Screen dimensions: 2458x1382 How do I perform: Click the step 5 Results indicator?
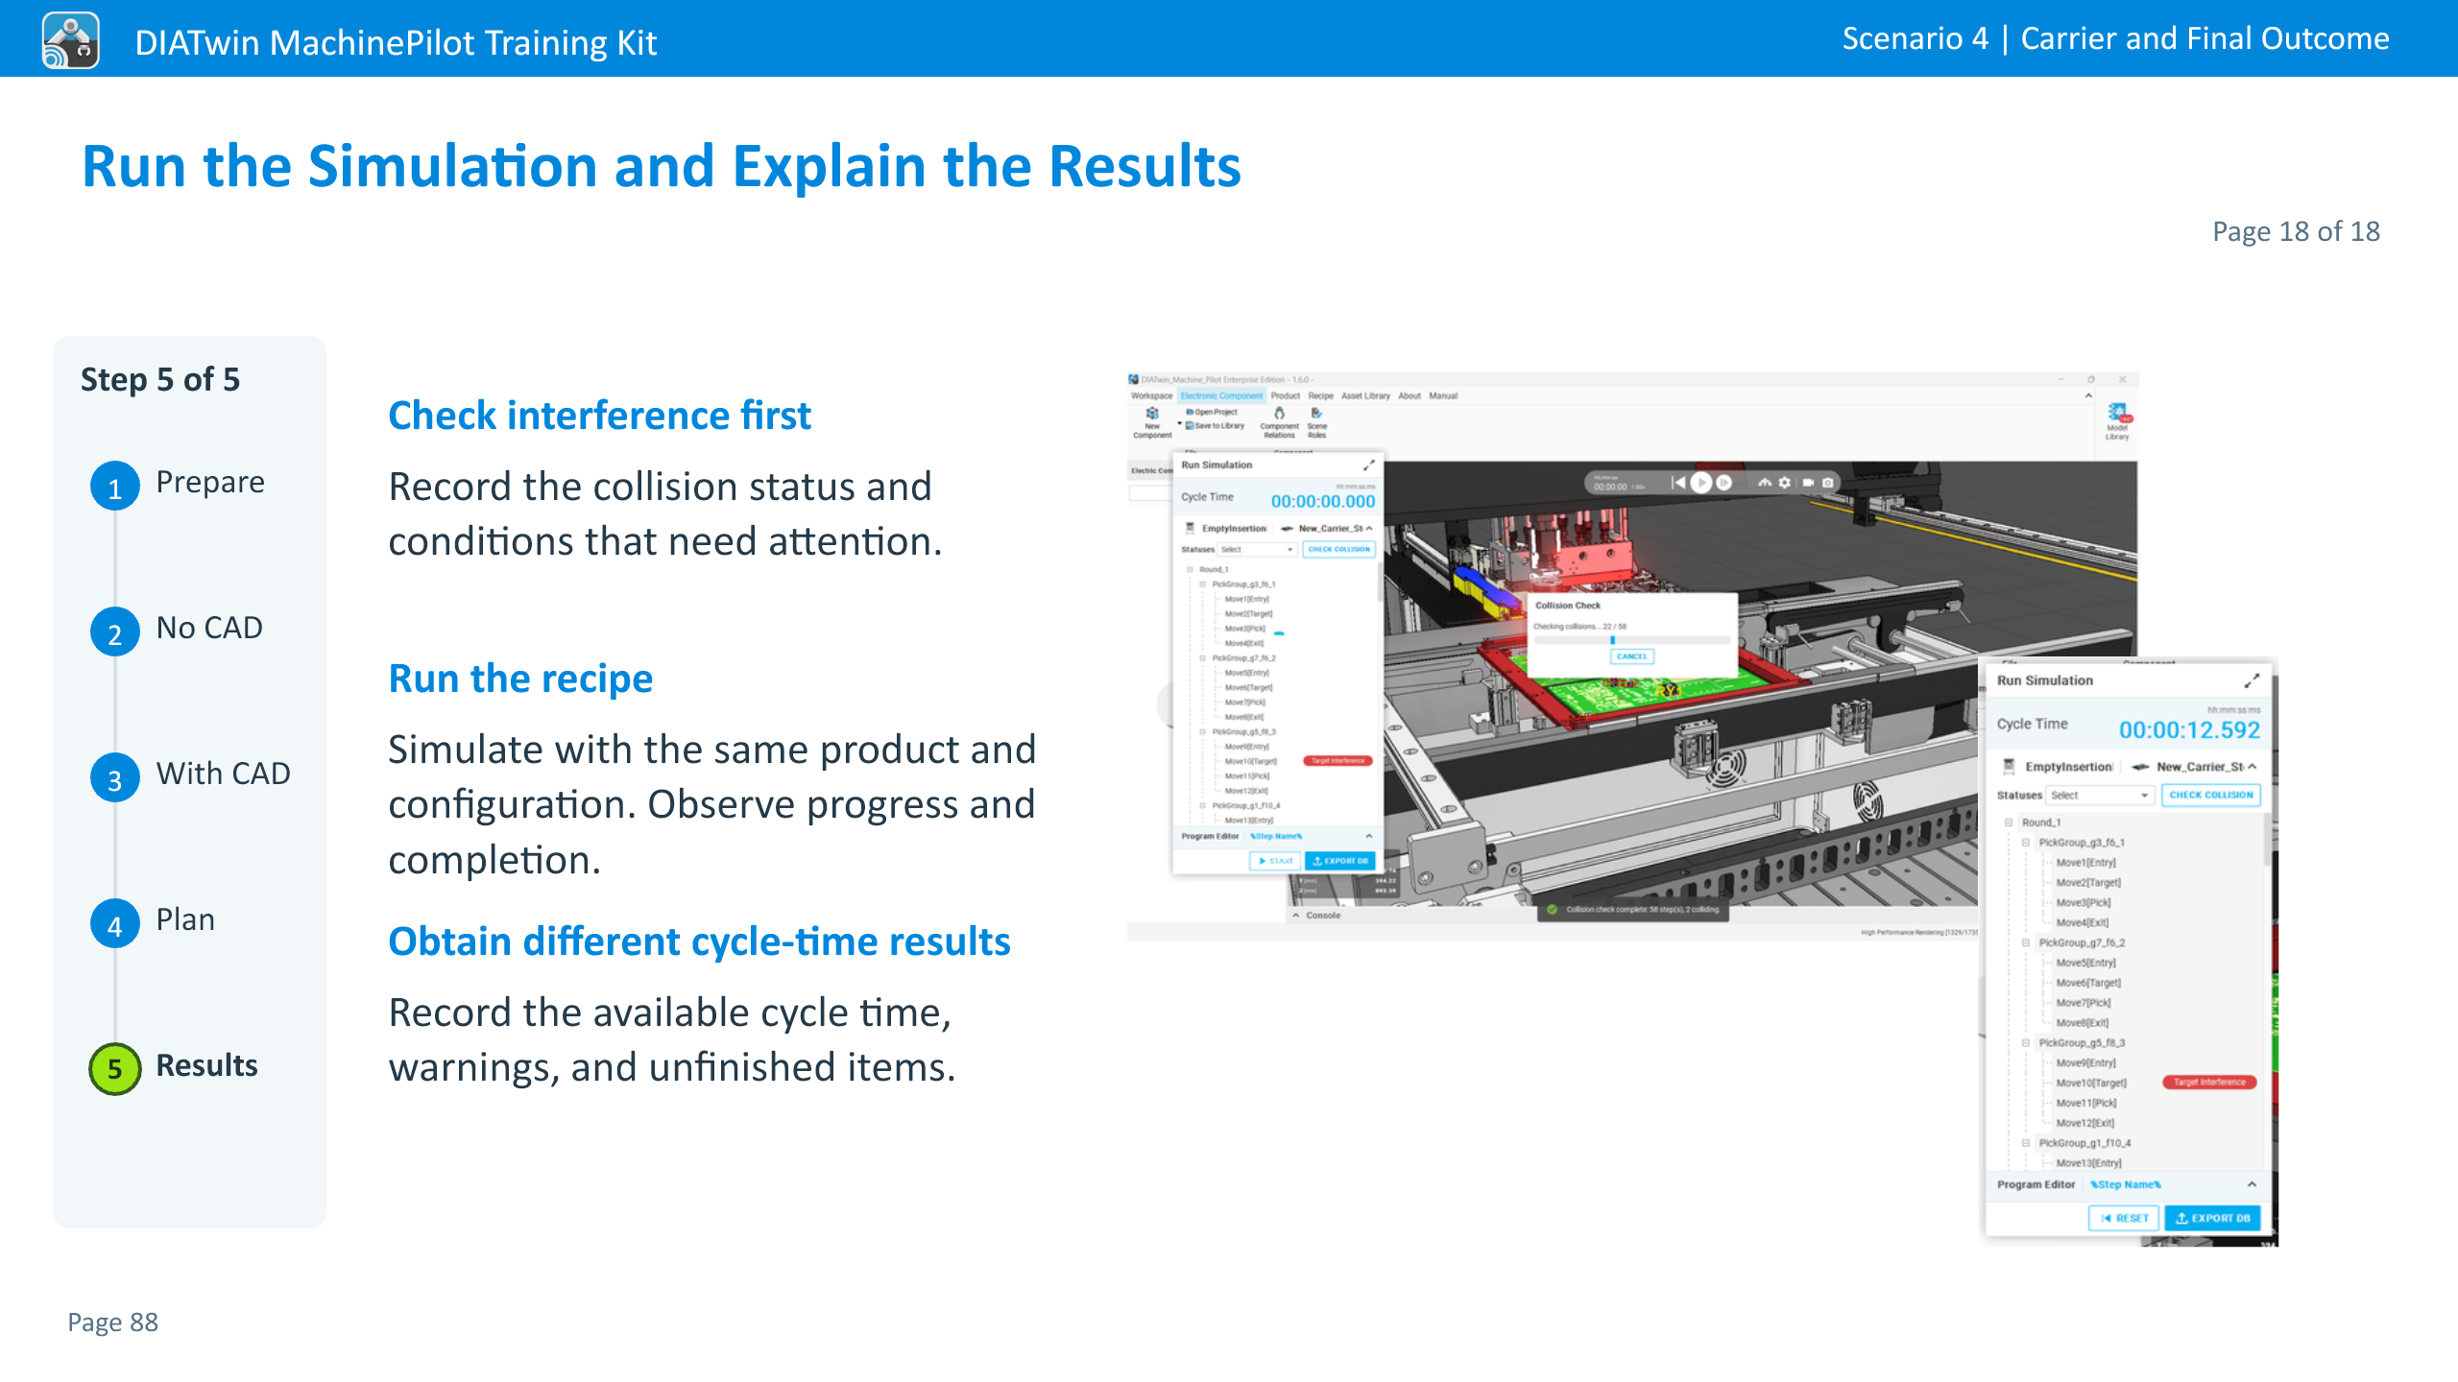tap(114, 1068)
